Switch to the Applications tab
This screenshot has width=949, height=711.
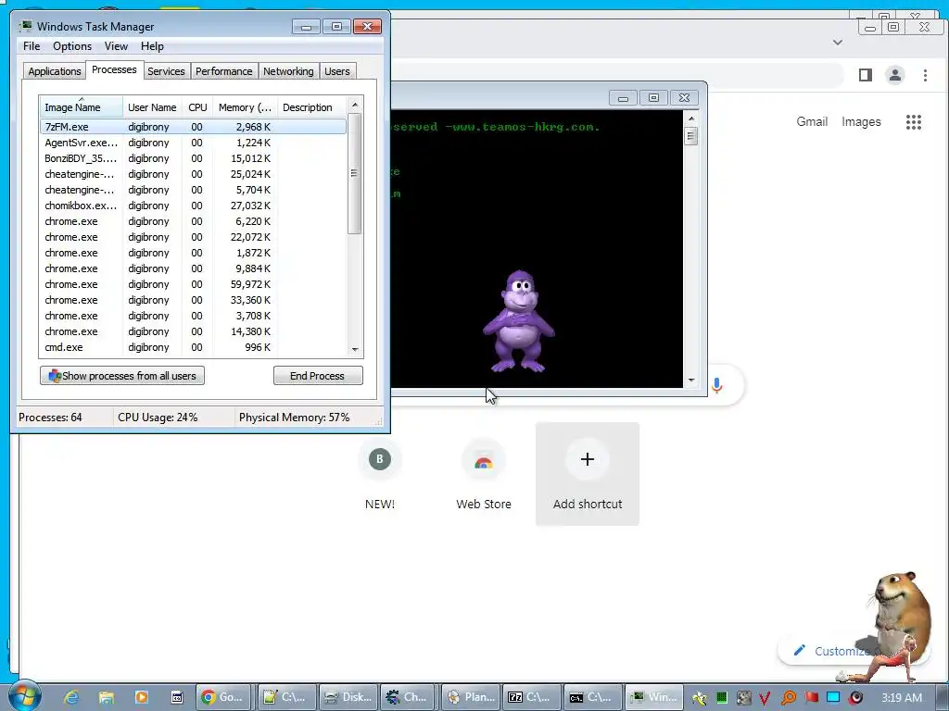[54, 71]
